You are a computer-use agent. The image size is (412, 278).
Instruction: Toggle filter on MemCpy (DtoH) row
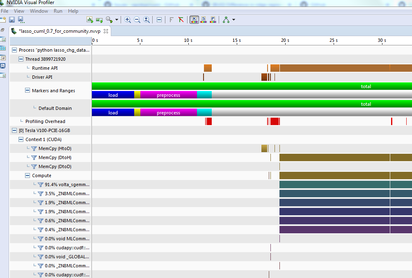pyautogui.click(x=34, y=157)
